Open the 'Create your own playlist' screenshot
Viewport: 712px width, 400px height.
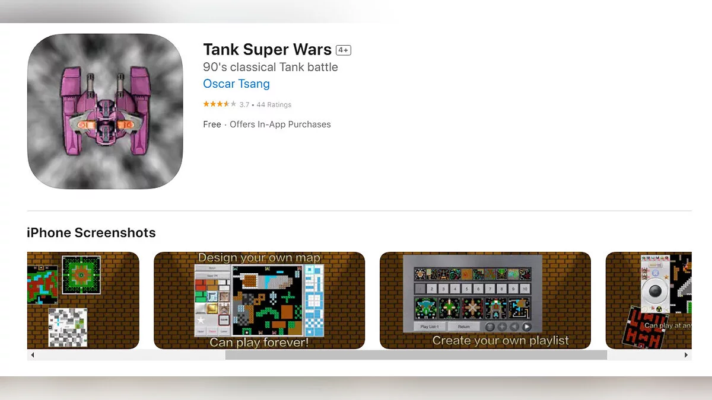click(485, 300)
